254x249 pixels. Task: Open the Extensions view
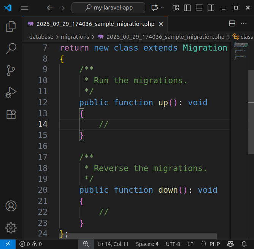coord(11,114)
